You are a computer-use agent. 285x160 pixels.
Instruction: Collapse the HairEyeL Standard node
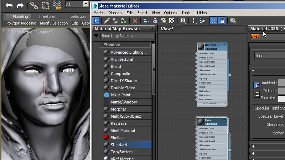tap(224, 45)
